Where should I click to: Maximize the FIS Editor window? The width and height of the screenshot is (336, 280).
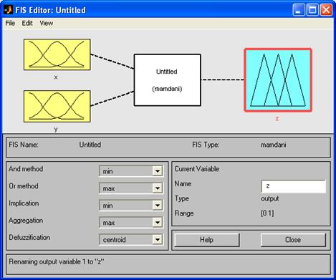coord(312,10)
